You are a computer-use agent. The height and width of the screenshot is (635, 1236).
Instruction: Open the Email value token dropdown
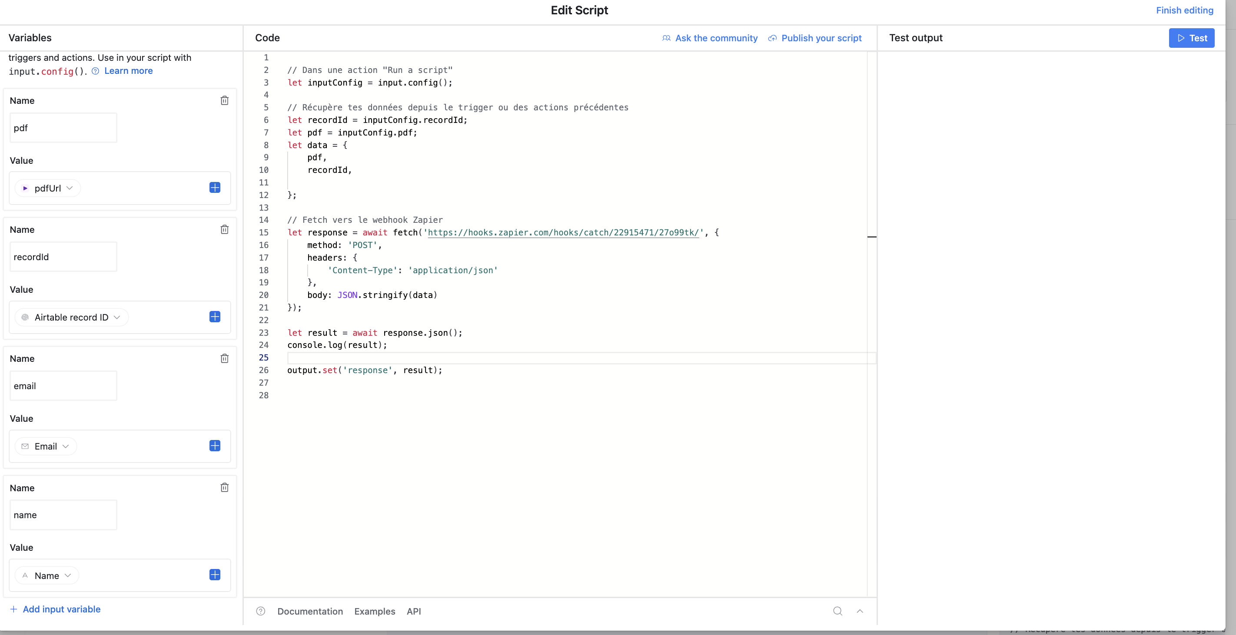coord(47,446)
